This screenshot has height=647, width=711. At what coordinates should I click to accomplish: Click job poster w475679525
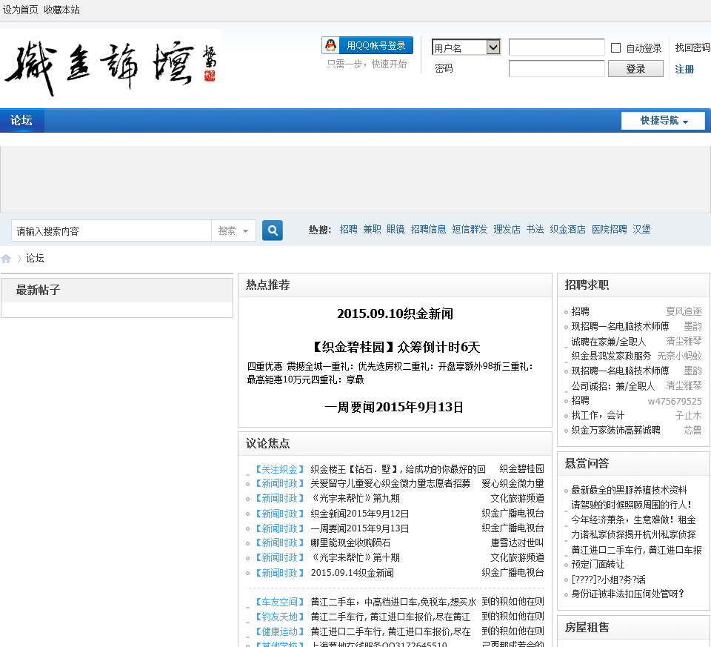click(675, 401)
